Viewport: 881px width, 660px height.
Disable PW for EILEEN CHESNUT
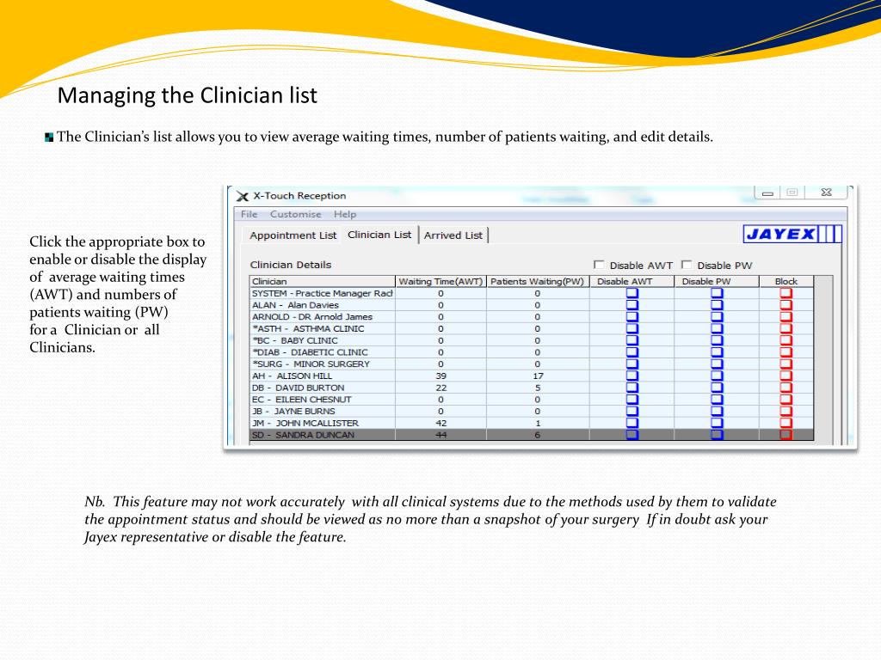[x=717, y=399]
